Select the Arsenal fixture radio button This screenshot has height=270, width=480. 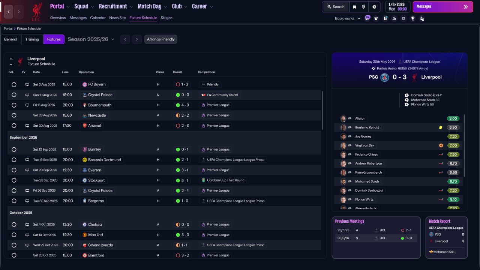[x=14, y=126]
